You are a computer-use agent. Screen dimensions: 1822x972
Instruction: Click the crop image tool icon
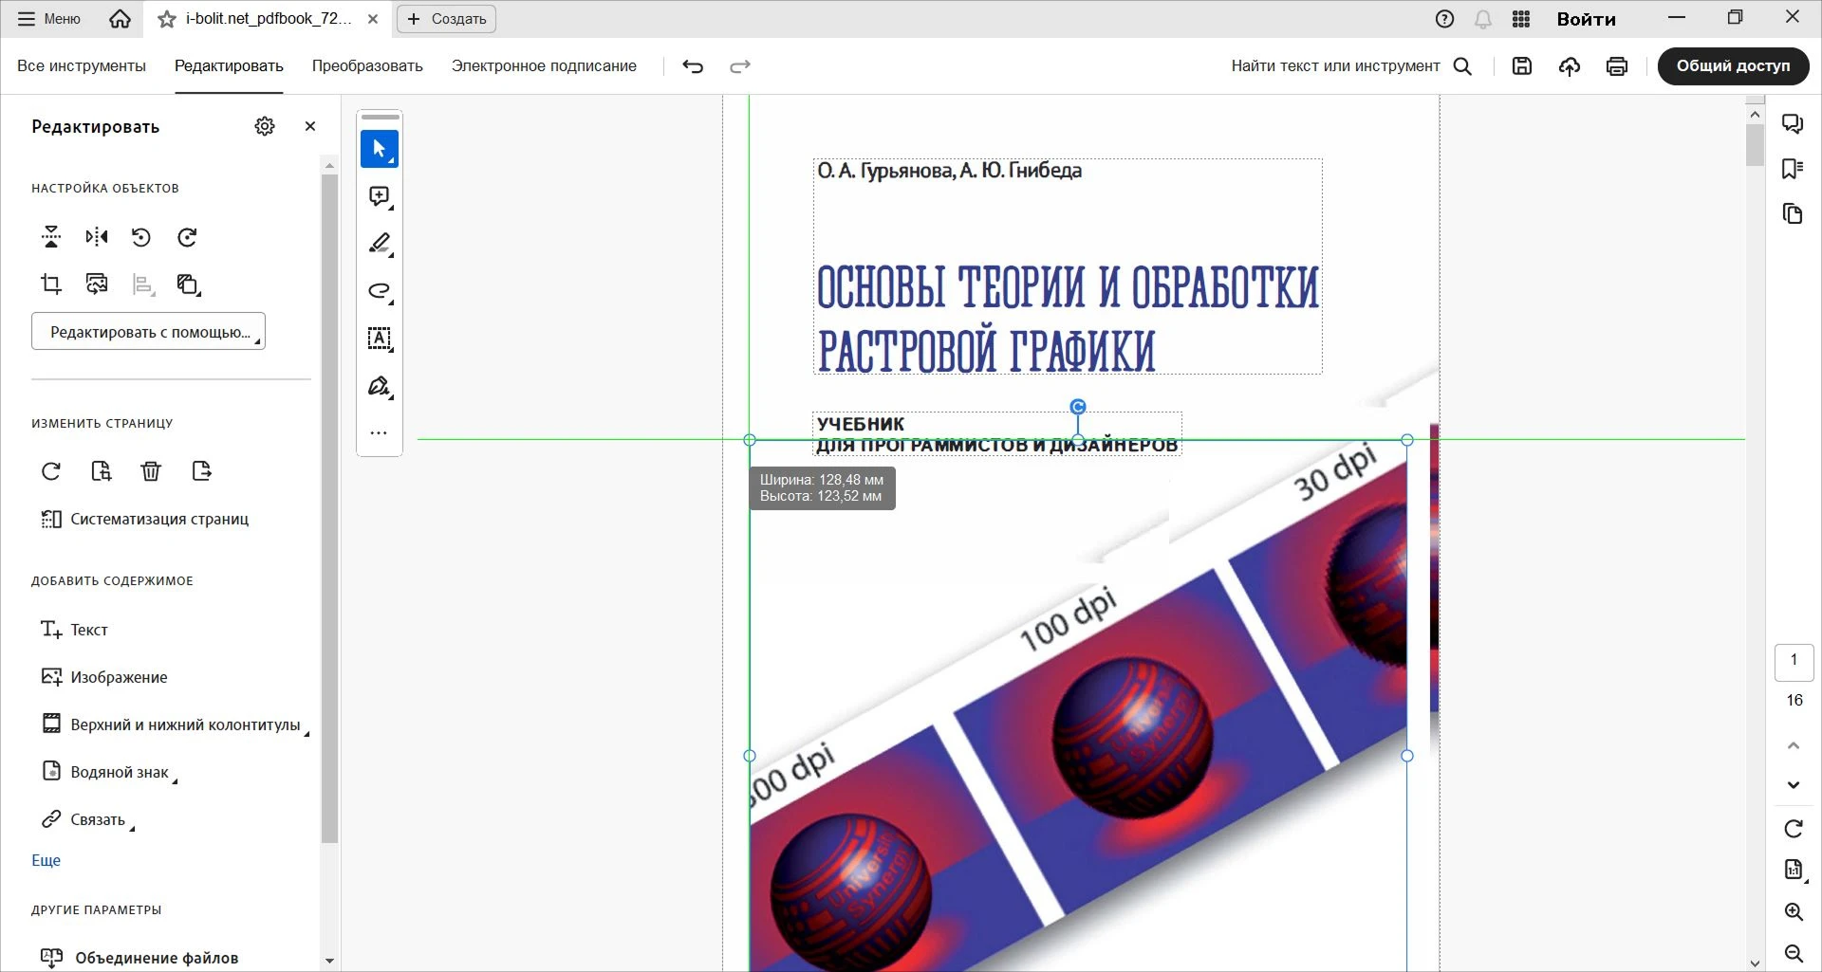(51, 284)
